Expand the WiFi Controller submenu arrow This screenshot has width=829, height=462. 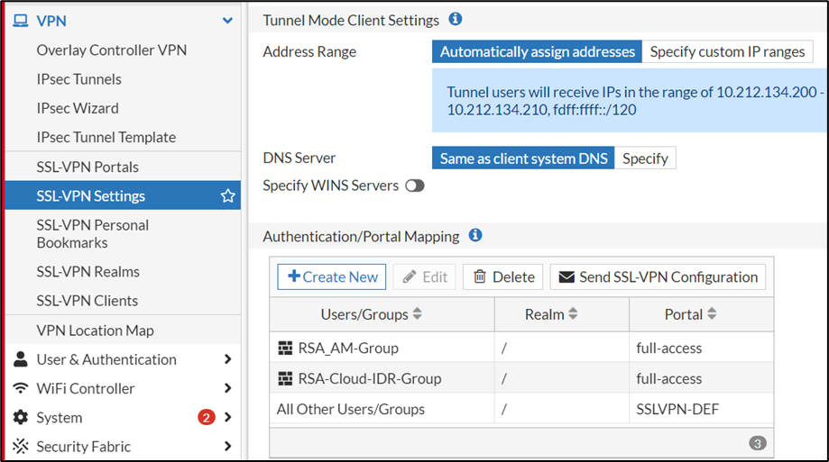(x=227, y=388)
